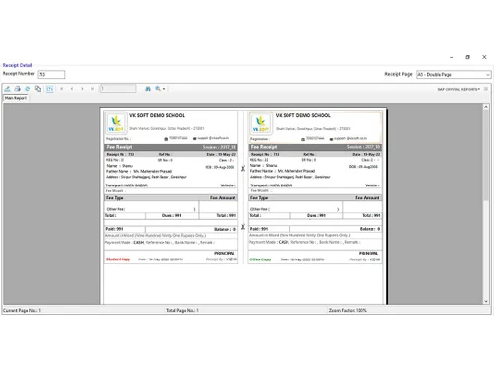Click the red Student Copy label
This screenshot has height=370, width=494.
(118, 259)
